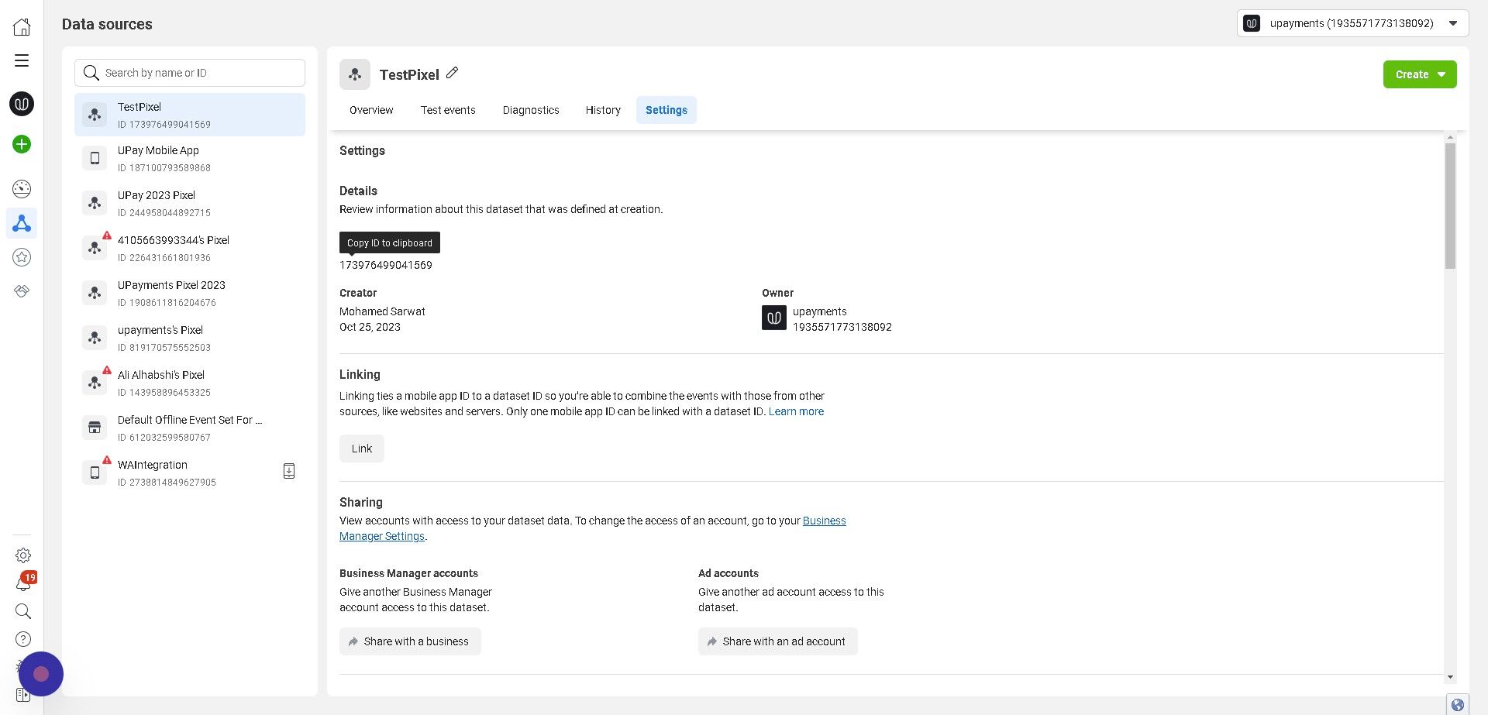The image size is (1488, 715).
Task: Click the Link button under Linking
Action: (362, 449)
